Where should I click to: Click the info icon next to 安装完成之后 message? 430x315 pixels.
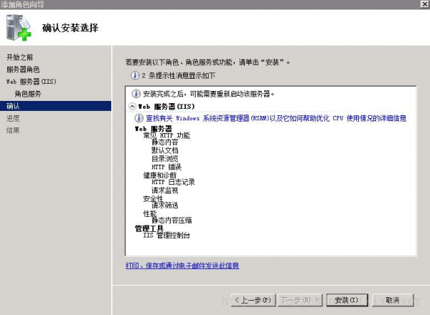136,94
